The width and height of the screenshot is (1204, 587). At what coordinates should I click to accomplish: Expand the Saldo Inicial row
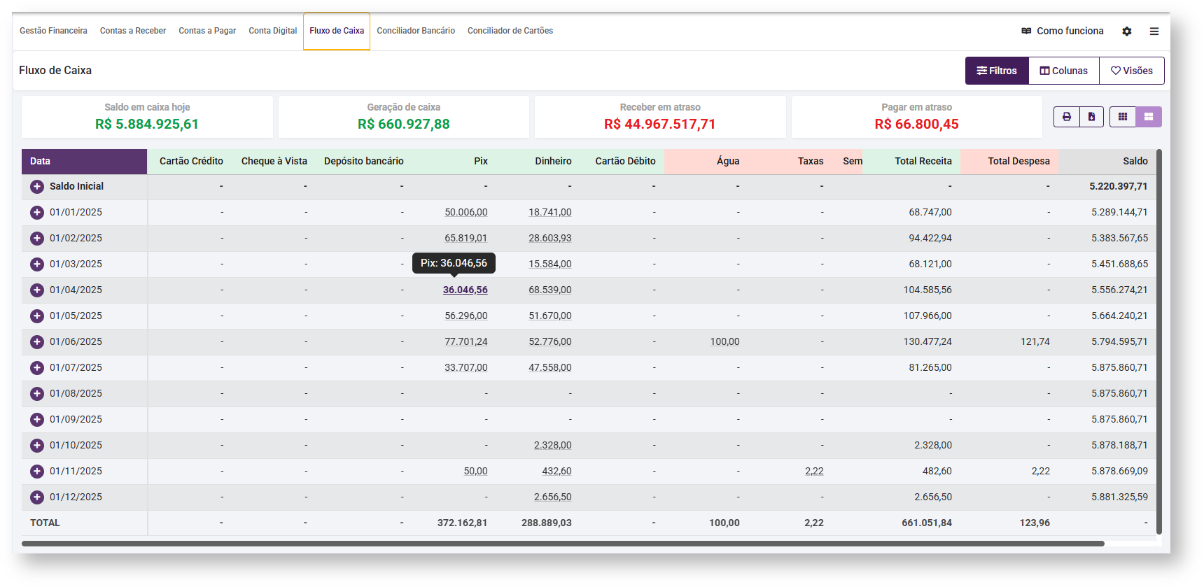(37, 187)
